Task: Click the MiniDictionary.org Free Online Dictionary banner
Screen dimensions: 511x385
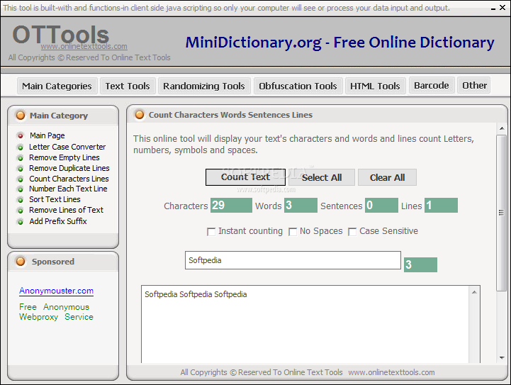Action: pyautogui.click(x=339, y=43)
